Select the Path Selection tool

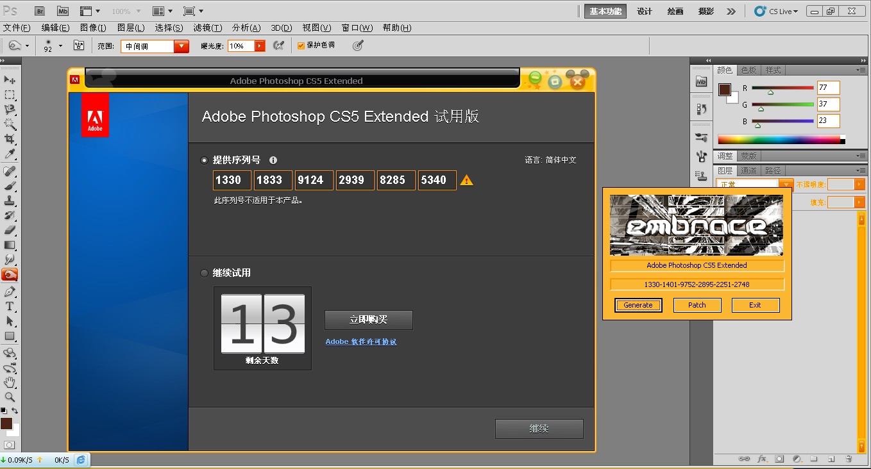(10, 321)
